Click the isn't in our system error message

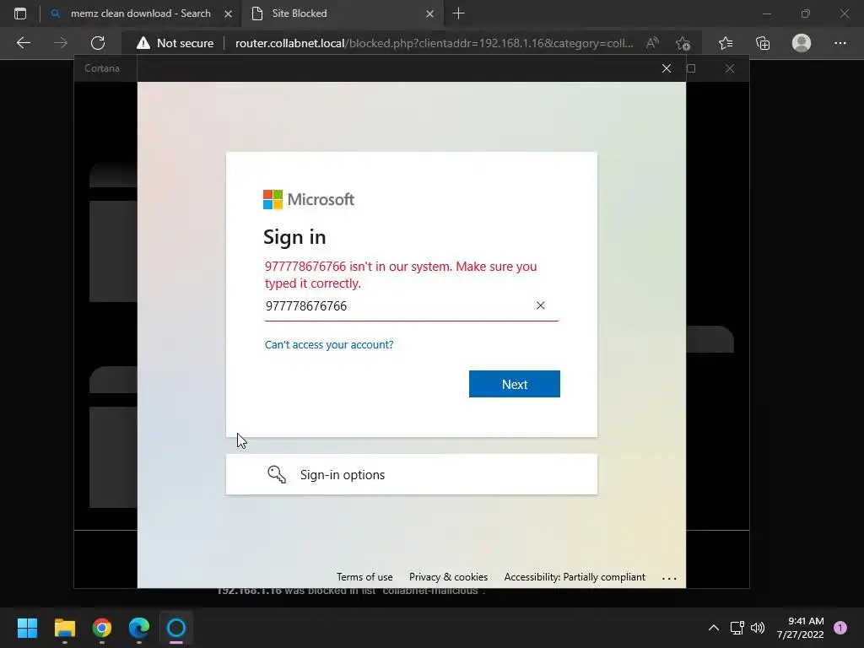(401, 274)
